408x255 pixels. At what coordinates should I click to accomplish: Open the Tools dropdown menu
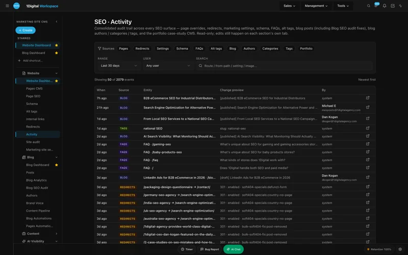point(343,6)
